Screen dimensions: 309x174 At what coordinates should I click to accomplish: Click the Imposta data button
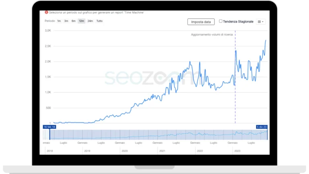tap(201, 22)
